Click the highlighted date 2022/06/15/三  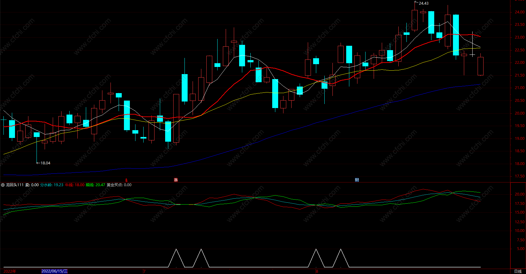click(54, 271)
